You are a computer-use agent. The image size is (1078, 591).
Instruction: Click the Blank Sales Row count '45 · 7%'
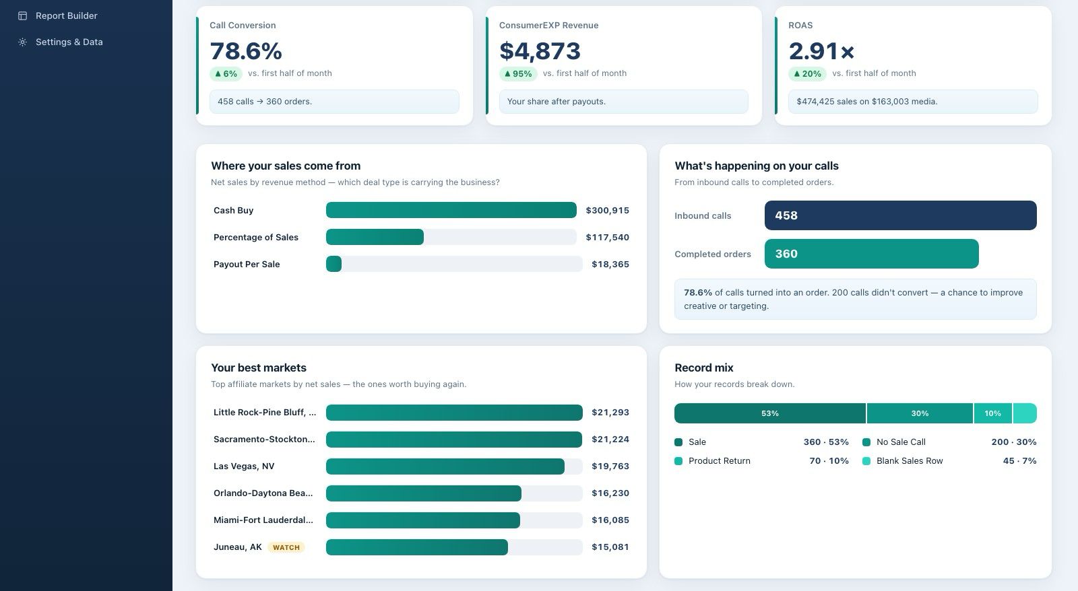(1020, 461)
